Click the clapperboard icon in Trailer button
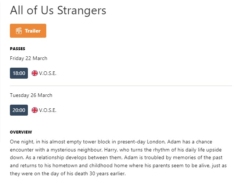Image resolution: width=235 pixels, height=180 pixels. click(x=19, y=31)
